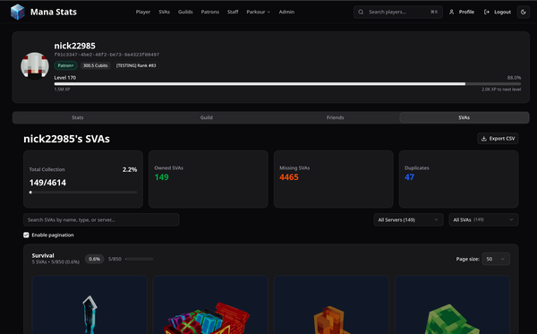Focus the Search SVAs input field
This screenshot has width=537, height=334.
point(101,220)
